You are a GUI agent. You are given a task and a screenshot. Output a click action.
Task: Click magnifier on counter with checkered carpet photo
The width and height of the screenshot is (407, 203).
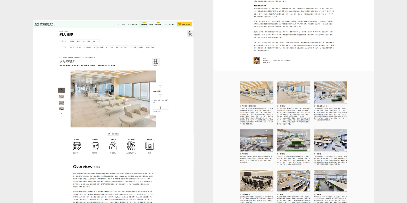point(272,149)
